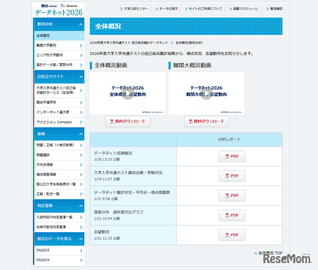This screenshot has width=318, height=270.
Task: Open the データネット2026 logo link
Action: tap(59, 10)
